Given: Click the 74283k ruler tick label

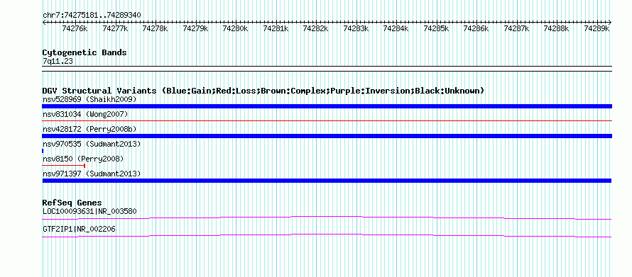Looking at the screenshot, I should pos(356,28).
